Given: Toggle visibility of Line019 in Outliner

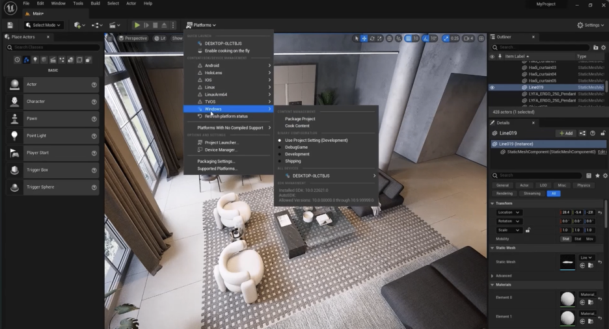Looking at the screenshot, I should (x=492, y=88).
